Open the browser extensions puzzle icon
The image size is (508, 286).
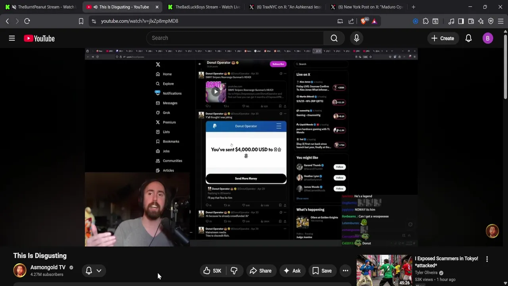click(425, 21)
